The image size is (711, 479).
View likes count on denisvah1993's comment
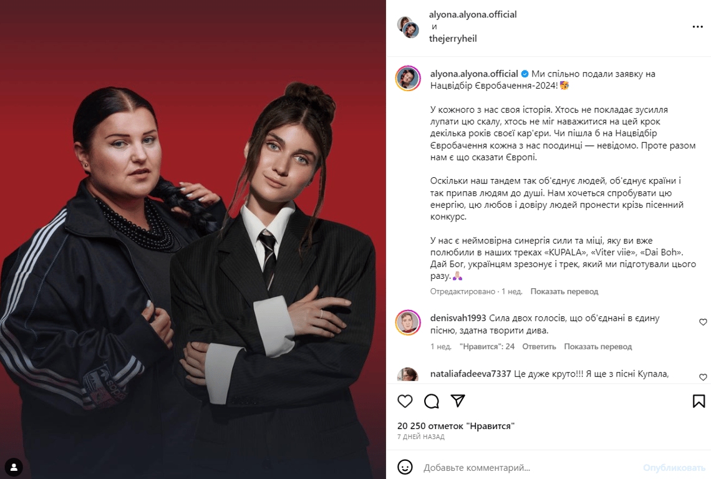(x=487, y=347)
